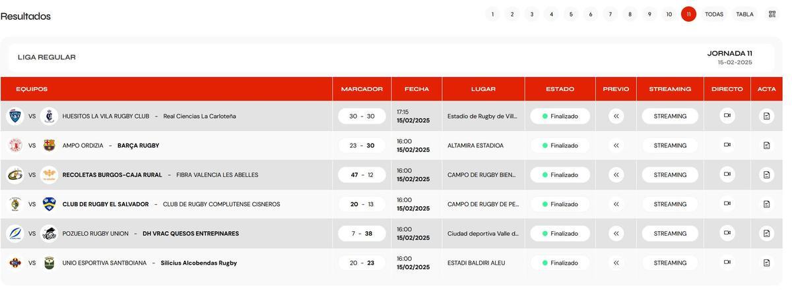Click the 30 - 30 score
Viewport: 792px width, 293px height.
[x=362, y=116]
